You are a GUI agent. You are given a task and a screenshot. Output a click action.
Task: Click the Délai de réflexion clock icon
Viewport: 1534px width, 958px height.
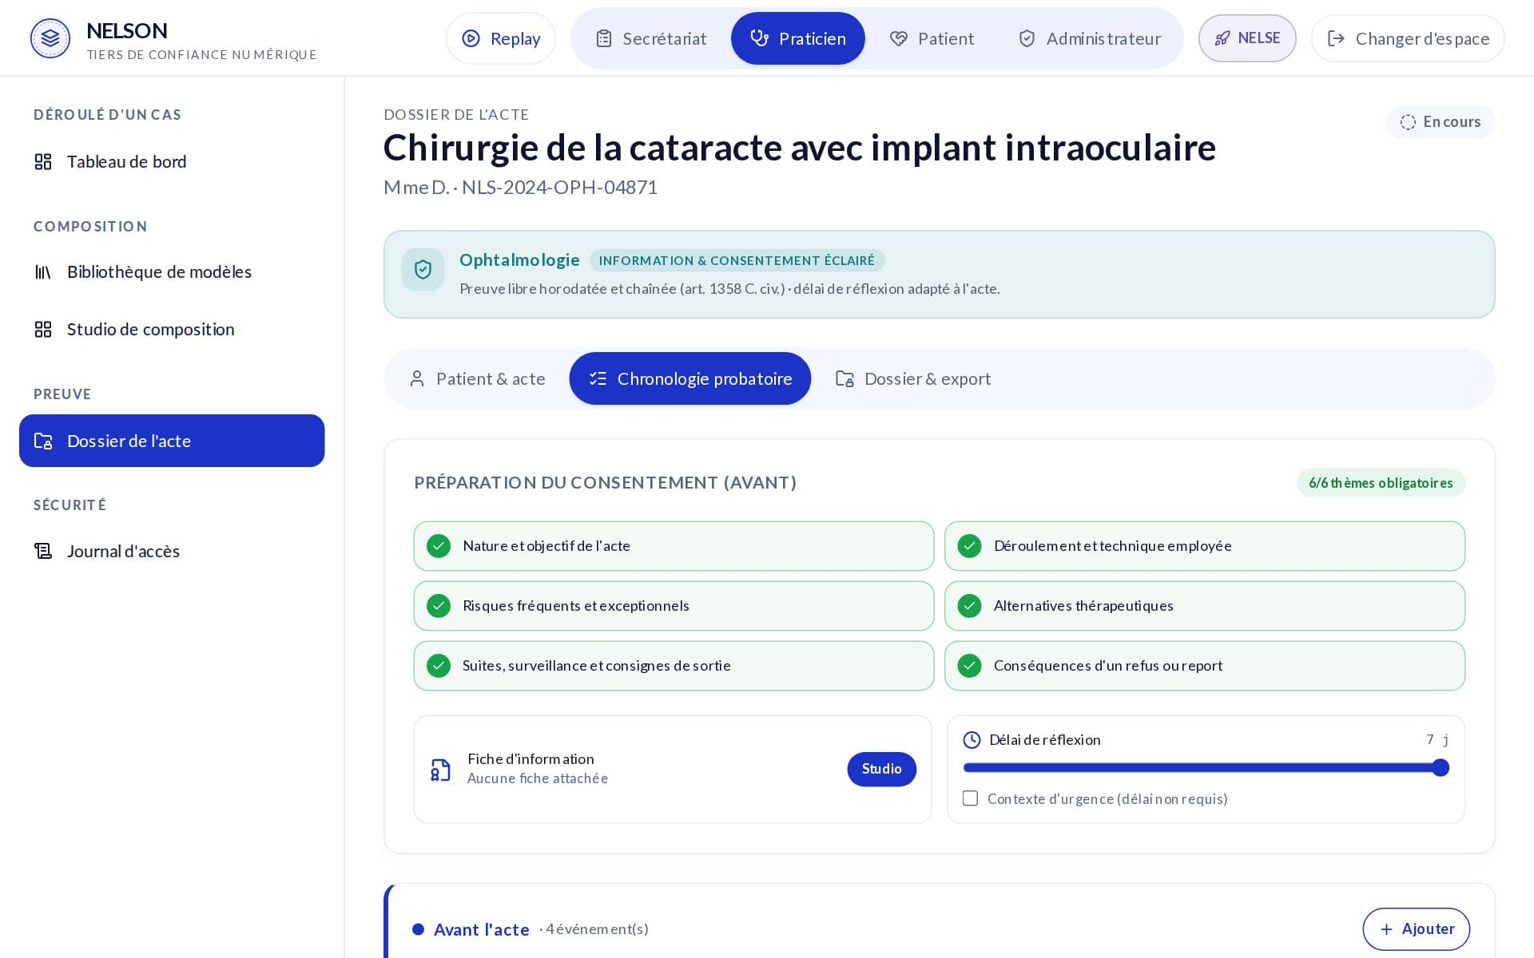tap(972, 740)
